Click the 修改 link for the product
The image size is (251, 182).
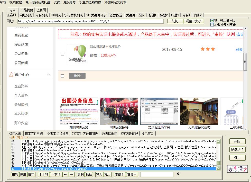click(239, 50)
